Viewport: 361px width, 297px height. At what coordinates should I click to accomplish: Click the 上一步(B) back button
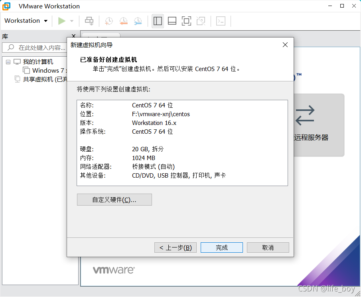coord(176,247)
